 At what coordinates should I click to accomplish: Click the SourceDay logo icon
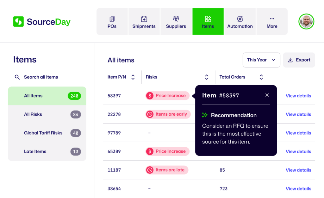click(18, 22)
